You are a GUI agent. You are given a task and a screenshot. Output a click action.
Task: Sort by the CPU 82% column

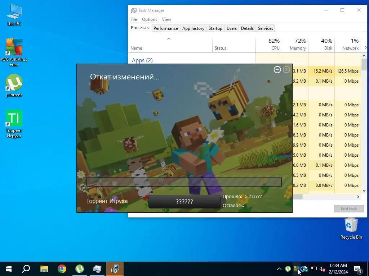tap(269, 44)
